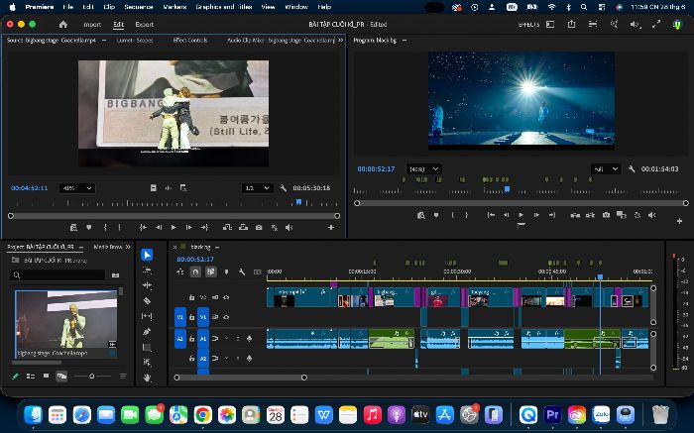The width and height of the screenshot is (694, 433).
Task: Add marker in the timeline panel
Action: point(226,271)
